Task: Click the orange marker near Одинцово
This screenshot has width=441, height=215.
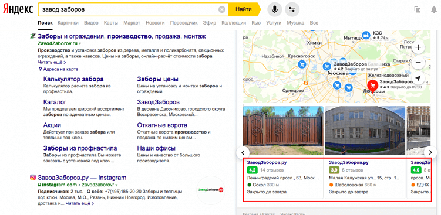Action: (x=307, y=83)
